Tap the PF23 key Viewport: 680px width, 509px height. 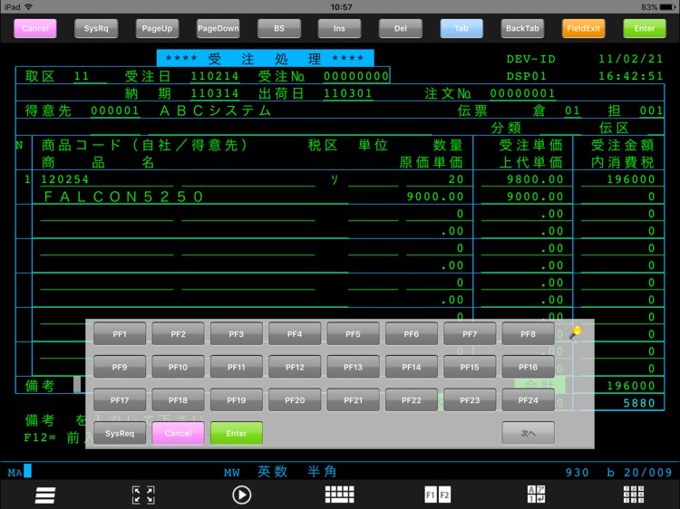[x=470, y=400]
